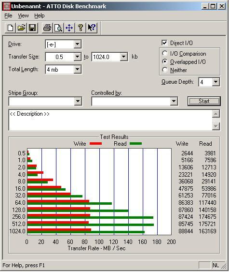Click the Read value 3981
229x272 pixels.
click(210, 153)
